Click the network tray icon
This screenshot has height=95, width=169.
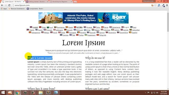click(154, 93)
